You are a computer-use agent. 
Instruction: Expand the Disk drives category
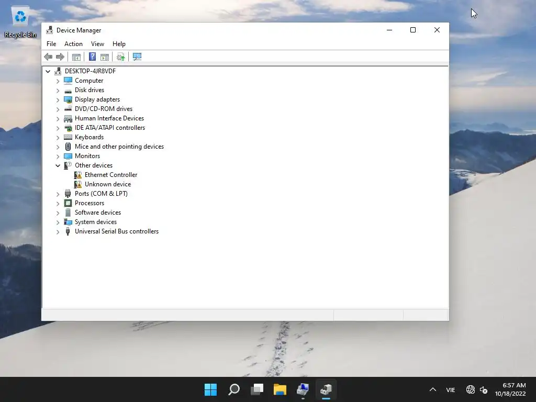coord(58,91)
